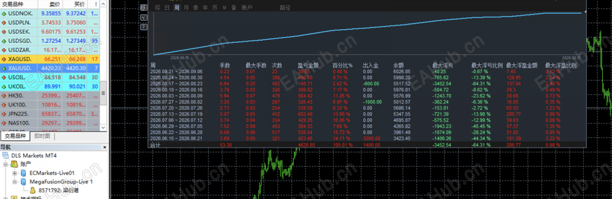Screen dimensions: 612x199
Task: Click the -1000.00 withdrawal value
Action: (x=372, y=102)
